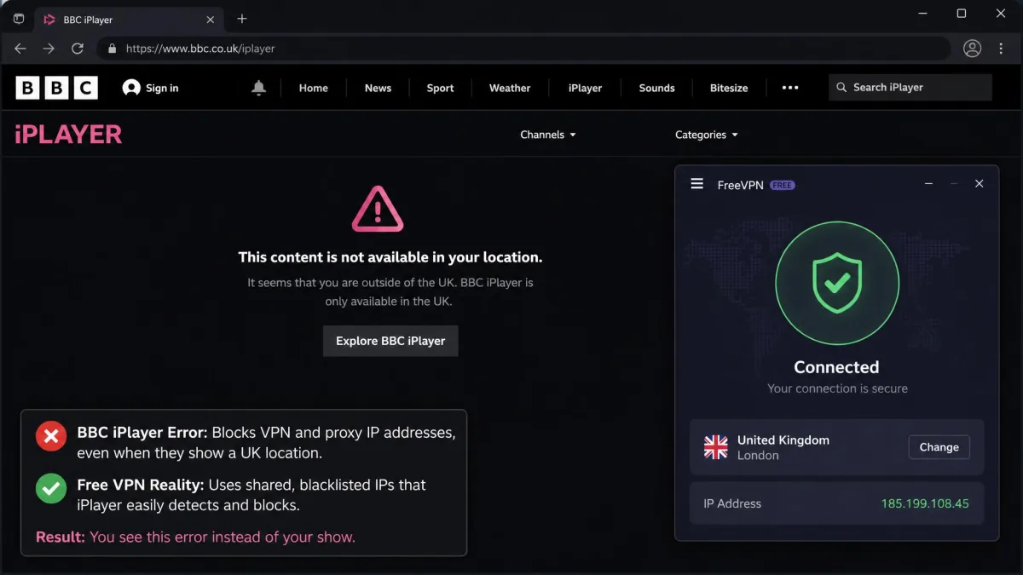Open the Sounds nav item
This screenshot has width=1023, height=575.
click(656, 88)
